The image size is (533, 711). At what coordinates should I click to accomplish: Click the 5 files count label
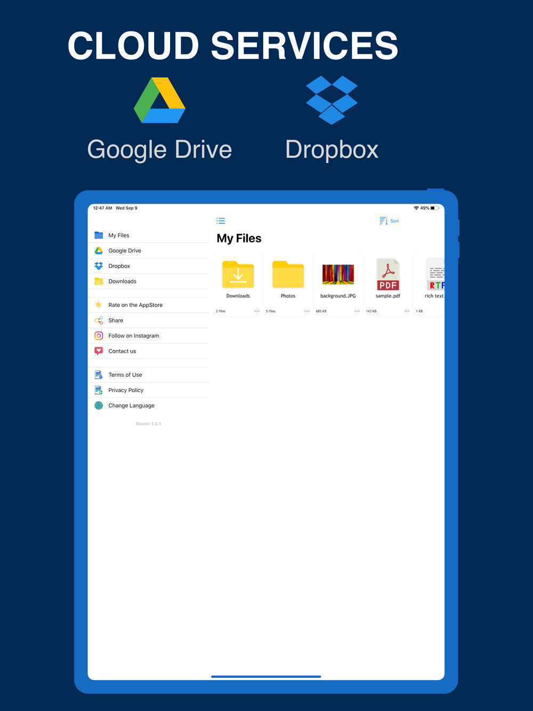pos(271,311)
